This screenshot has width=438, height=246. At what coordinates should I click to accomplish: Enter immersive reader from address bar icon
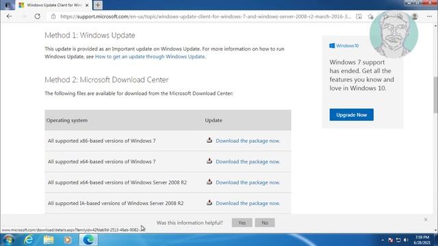pos(359,16)
